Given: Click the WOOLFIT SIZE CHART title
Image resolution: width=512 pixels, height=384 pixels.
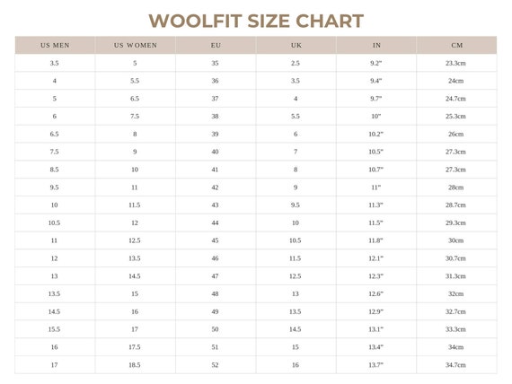Looking at the screenshot, I should pyautogui.click(x=256, y=22).
